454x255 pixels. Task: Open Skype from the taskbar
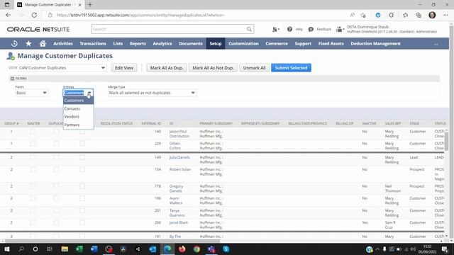tap(226, 249)
